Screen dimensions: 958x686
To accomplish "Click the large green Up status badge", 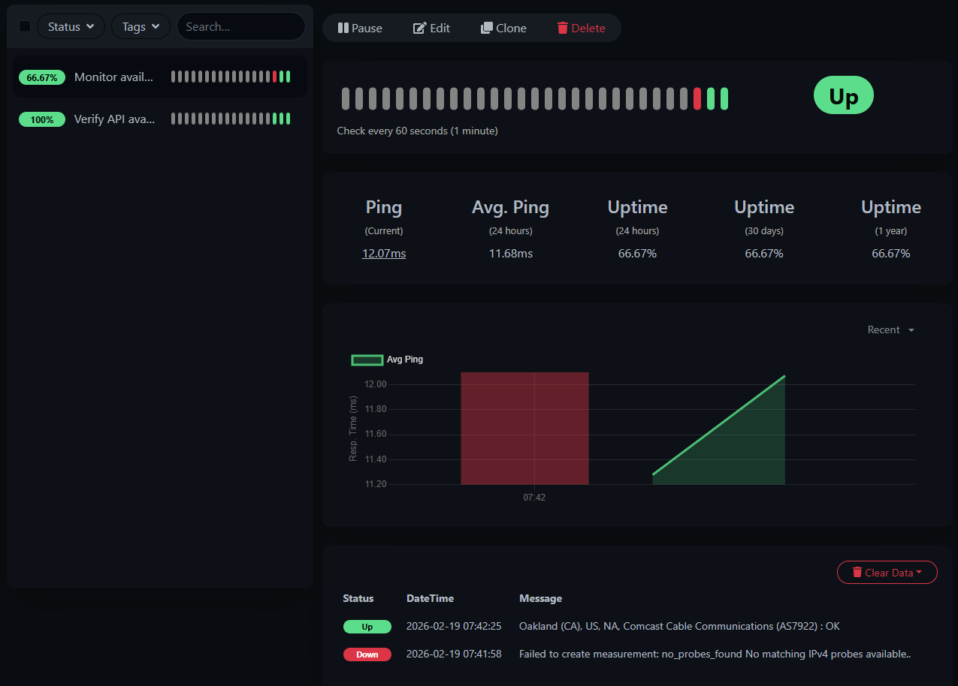I will (843, 95).
